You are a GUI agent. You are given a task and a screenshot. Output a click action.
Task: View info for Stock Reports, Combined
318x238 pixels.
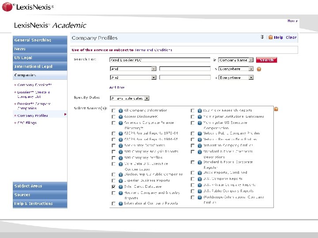coord(200,173)
